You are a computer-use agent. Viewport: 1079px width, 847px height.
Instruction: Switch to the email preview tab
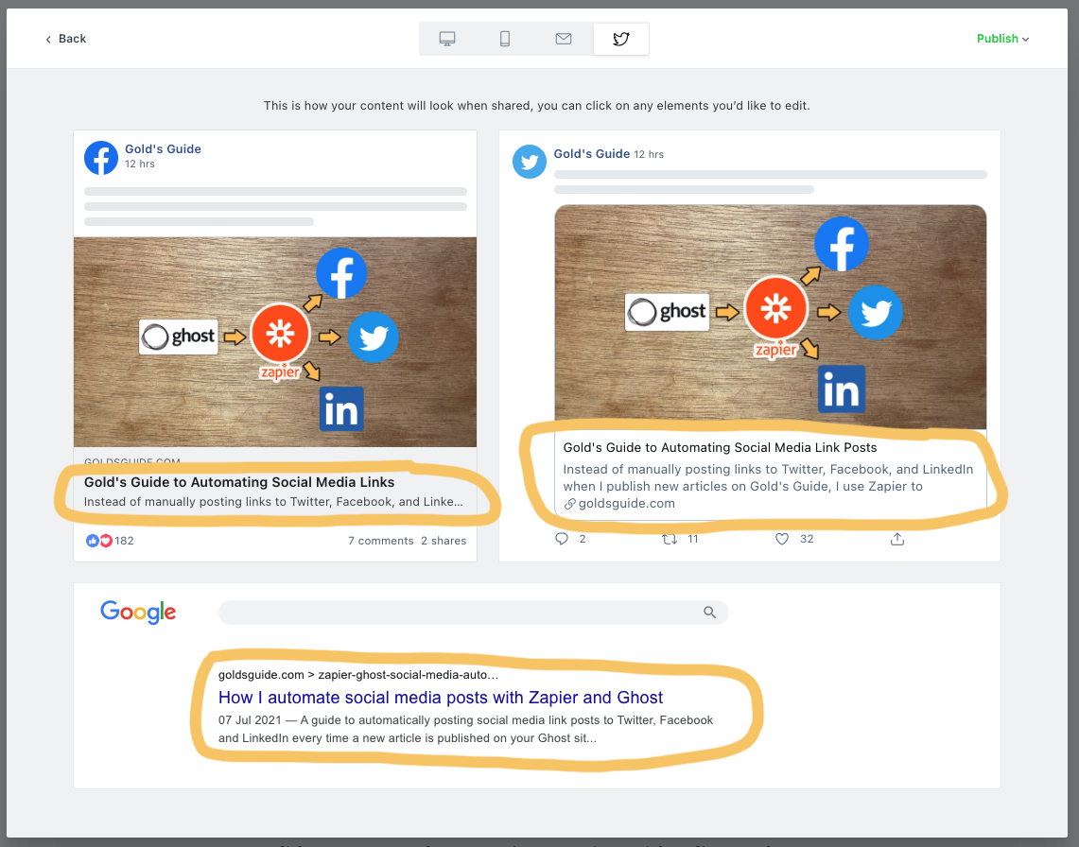pos(563,39)
